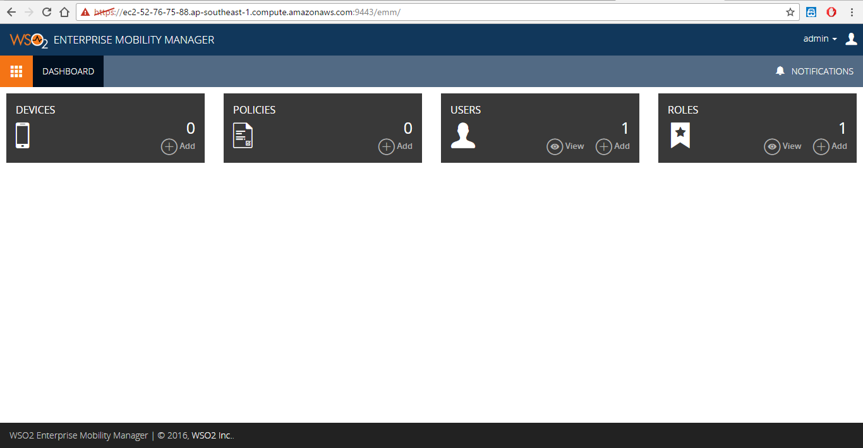Add a new policy
This screenshot has width=863, height=448.
tap(395, 146)
